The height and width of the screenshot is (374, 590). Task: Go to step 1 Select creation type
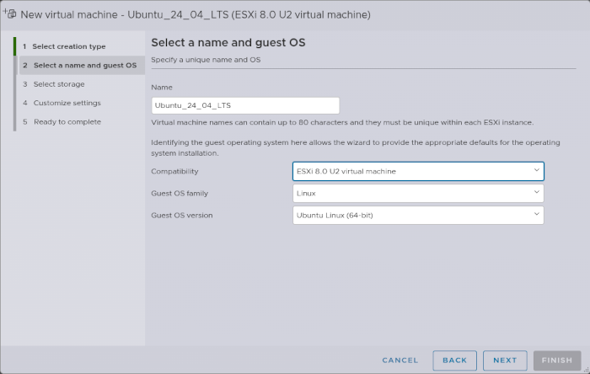75,46
